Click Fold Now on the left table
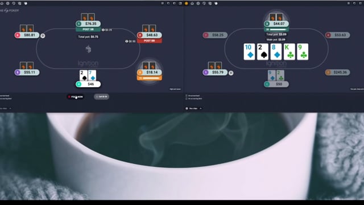The height and width of the screenshot is (205, 364). coord(76,97)
